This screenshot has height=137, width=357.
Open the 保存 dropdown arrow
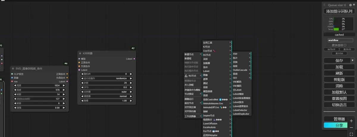(x=353, y=60)
